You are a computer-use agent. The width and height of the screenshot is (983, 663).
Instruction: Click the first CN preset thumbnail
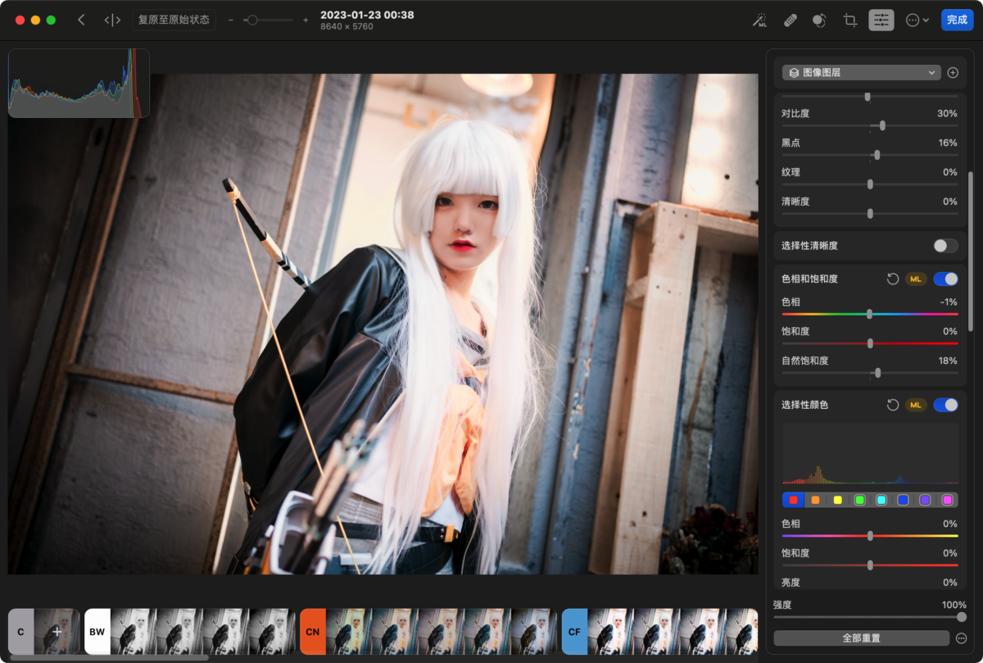click(x=348, y=632)
